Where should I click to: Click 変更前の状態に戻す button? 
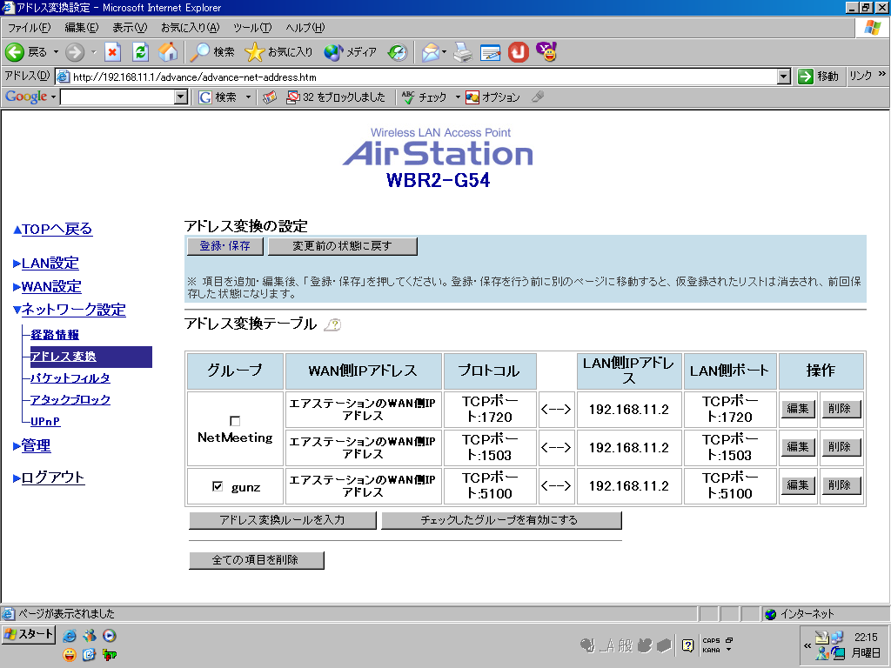(x=342, y=246)
